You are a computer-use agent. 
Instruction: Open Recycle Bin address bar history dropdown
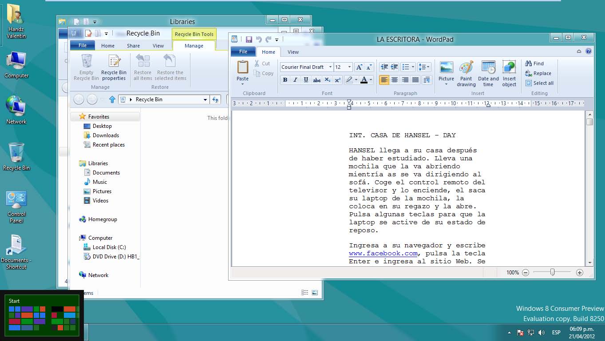pos(205,99)
